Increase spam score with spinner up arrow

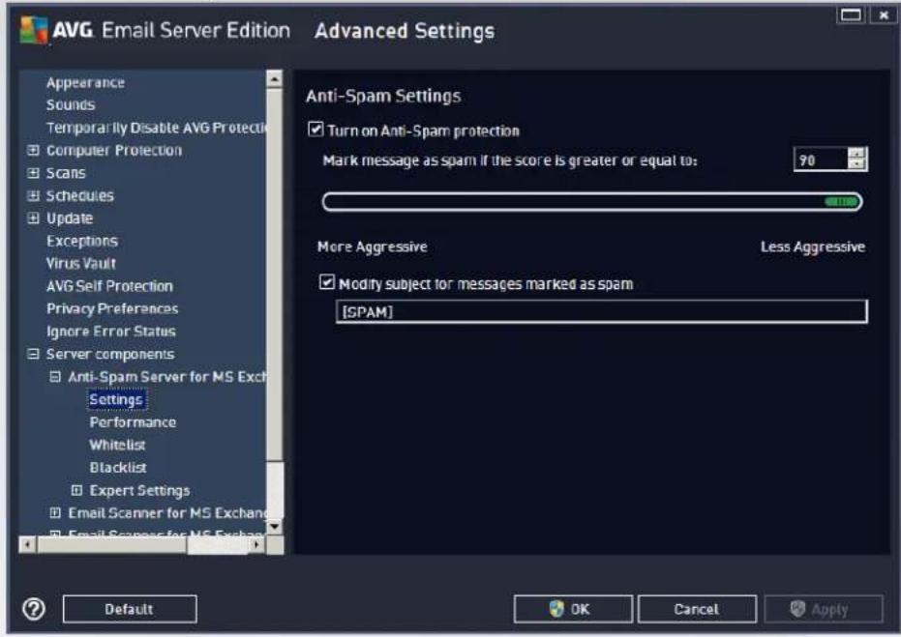tap(856, 154)
